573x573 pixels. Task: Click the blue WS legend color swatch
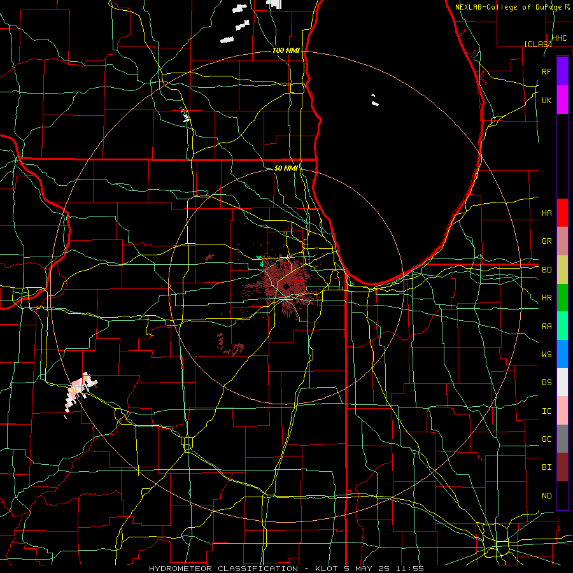(x=562, y=354)
